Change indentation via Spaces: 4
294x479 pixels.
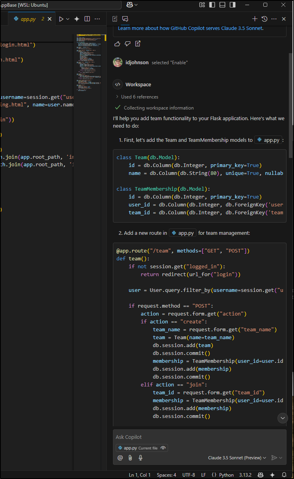pyautogui.click(x=166, y=475)
